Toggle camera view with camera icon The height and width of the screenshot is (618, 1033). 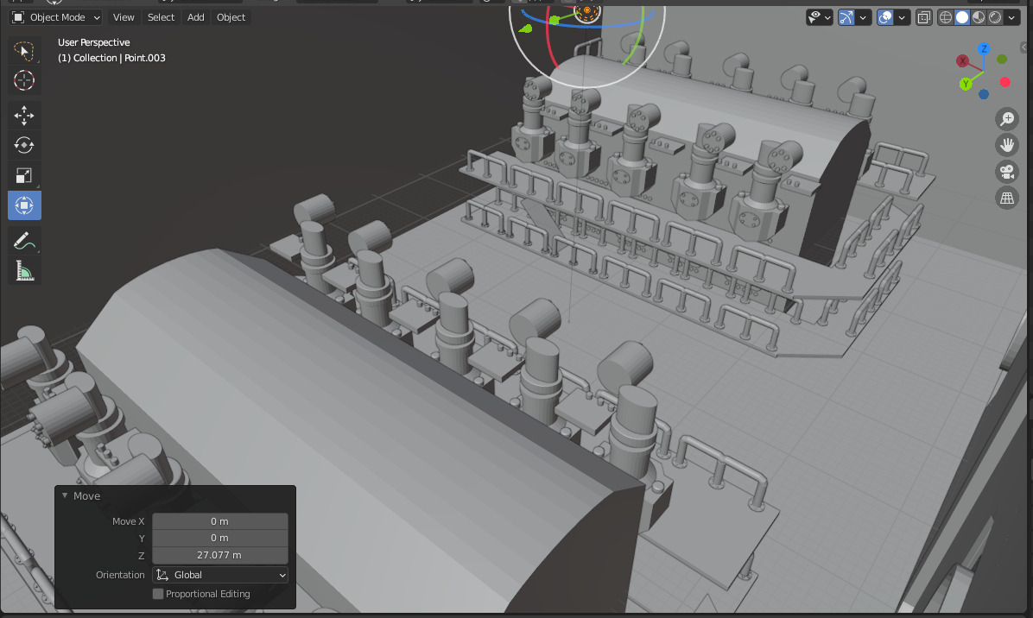[x=1006, y=172]
